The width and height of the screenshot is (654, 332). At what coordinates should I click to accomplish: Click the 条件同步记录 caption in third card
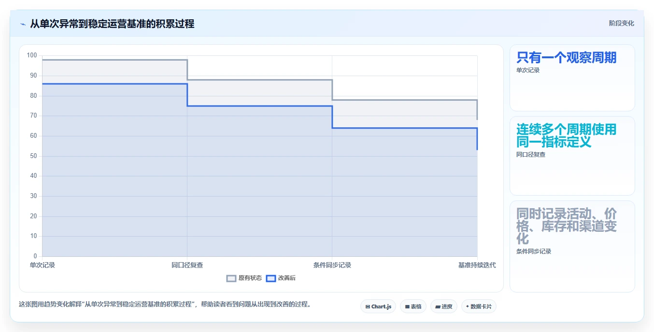point(534,252)
